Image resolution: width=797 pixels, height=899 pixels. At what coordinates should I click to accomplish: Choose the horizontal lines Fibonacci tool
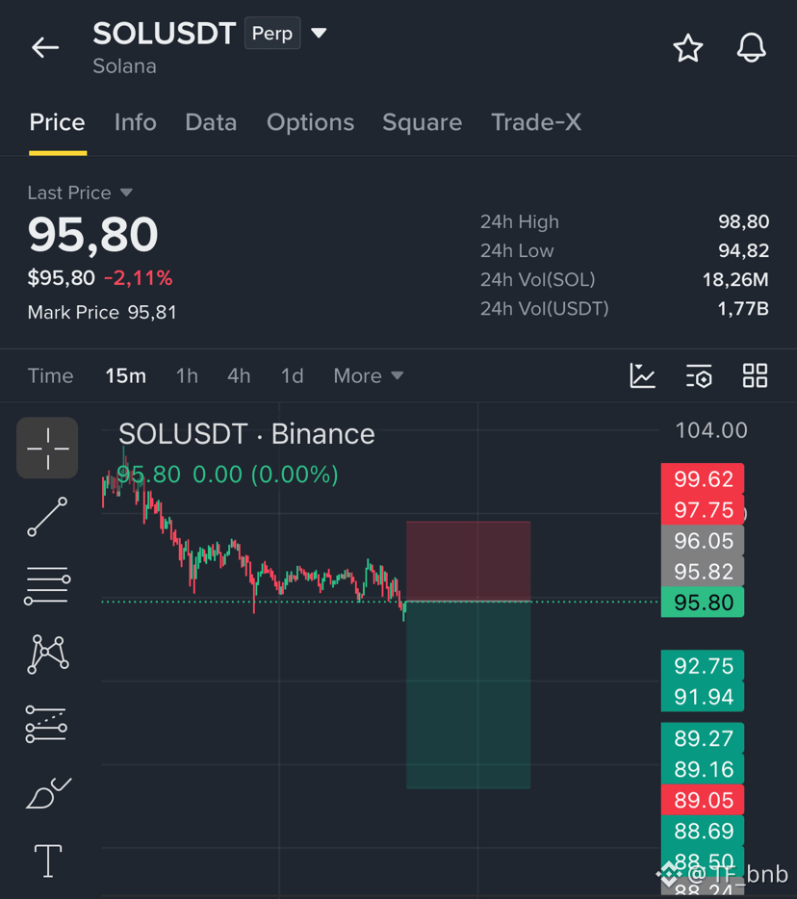(x=47, y=585)
